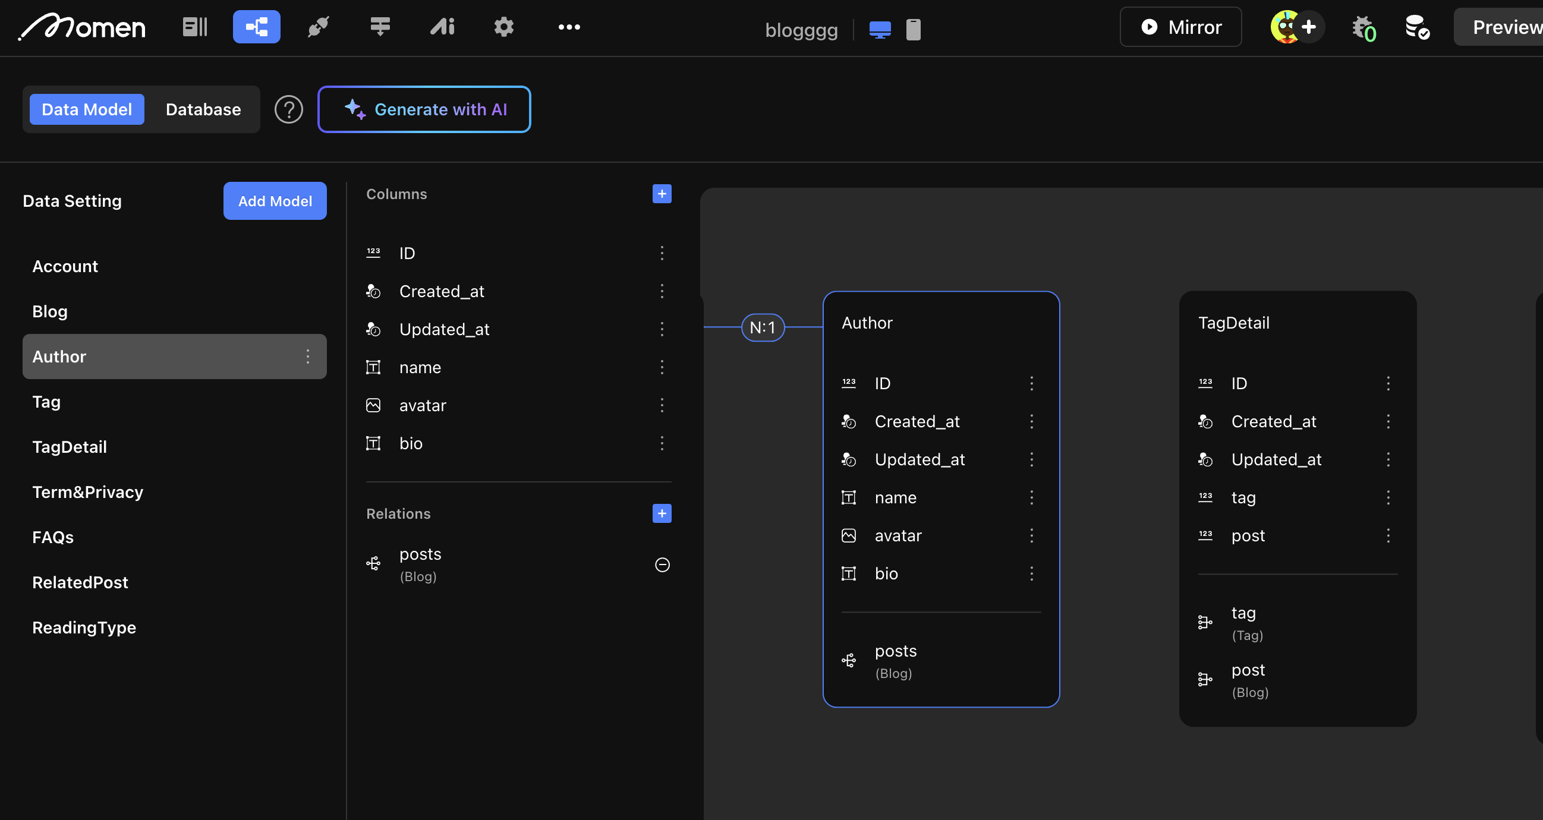Screen dimensions: 1543x820
Task: Select the TagDetail model in list
Action: point(174,447)
